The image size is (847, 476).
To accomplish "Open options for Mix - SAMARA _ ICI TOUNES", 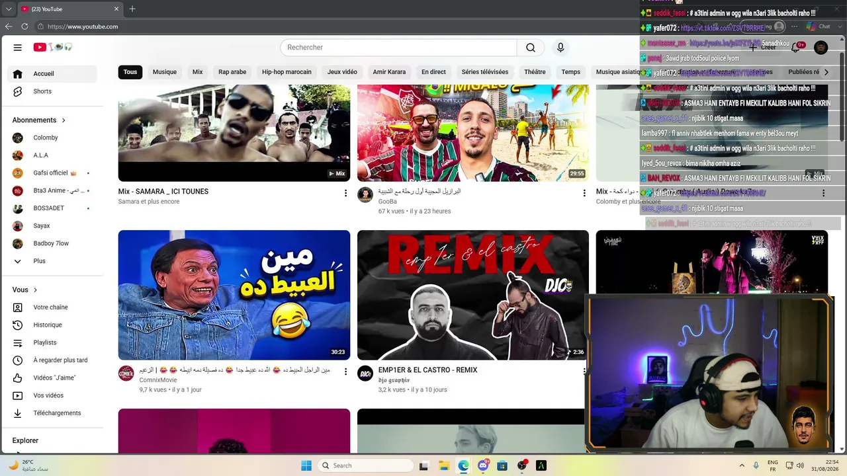I will (x=345, y=193).
